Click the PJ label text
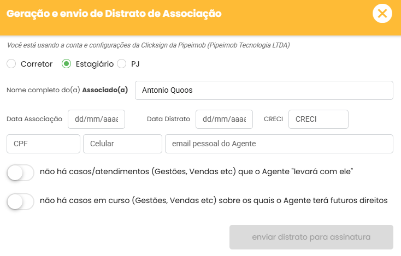401x256 pixels. coord(135,64)
